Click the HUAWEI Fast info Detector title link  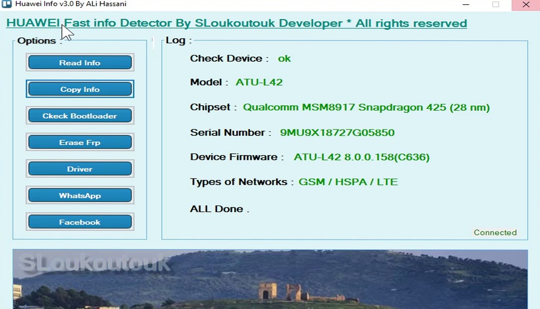237,23
